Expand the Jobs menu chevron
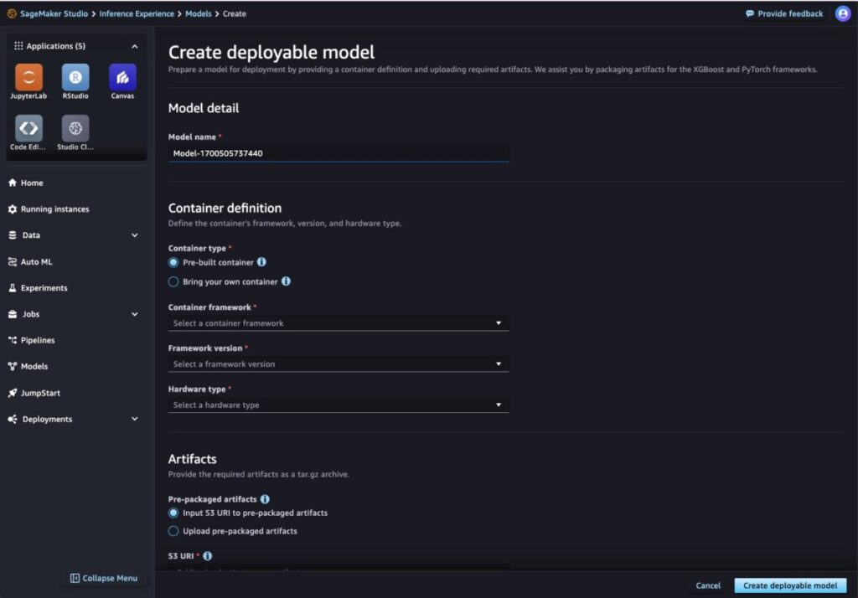 click(135, 314)
